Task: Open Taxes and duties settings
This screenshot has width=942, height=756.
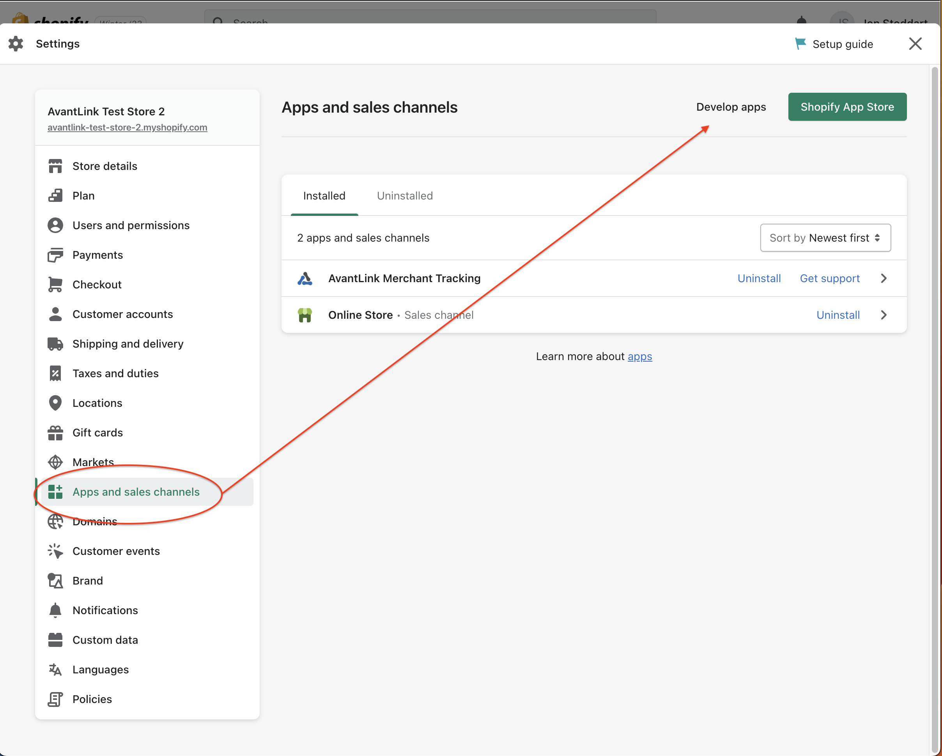Action: pos(147,373)
